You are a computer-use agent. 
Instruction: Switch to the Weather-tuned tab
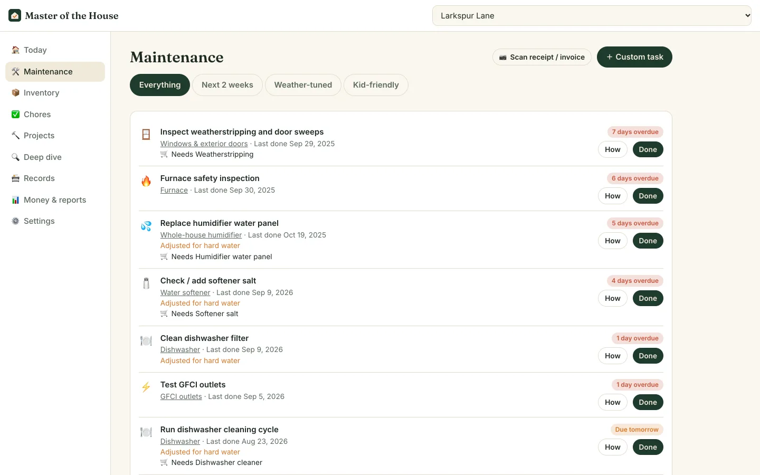click(303, 85)
